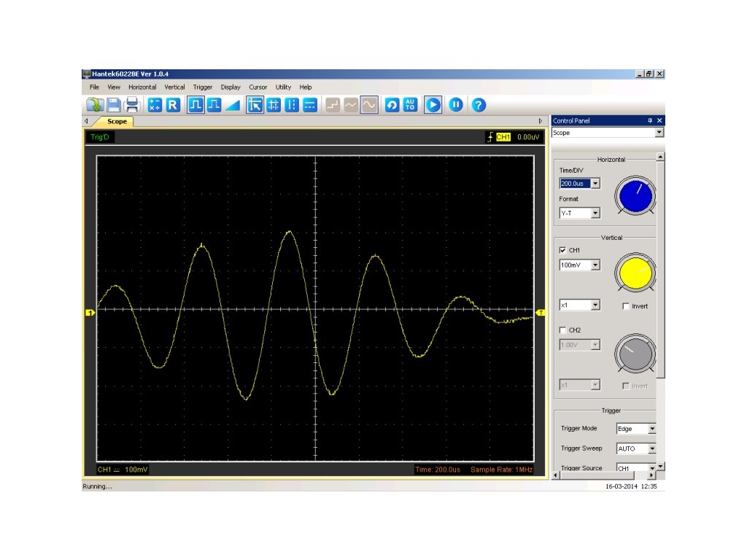Open help with the question mark icon
The image size is (747, 560).
478,105
